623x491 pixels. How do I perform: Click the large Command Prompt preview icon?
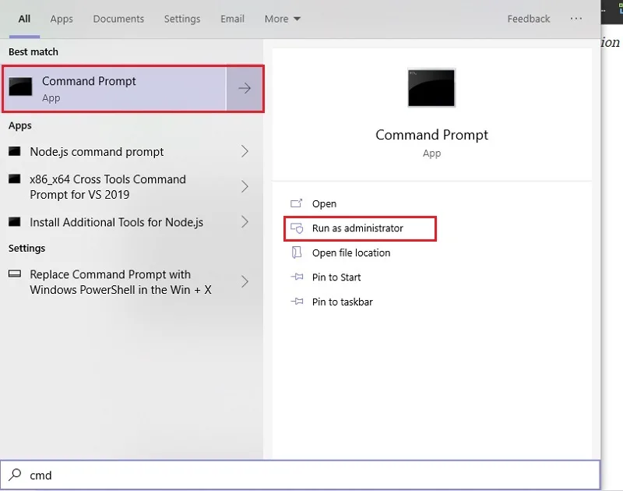tap(431, 88)
